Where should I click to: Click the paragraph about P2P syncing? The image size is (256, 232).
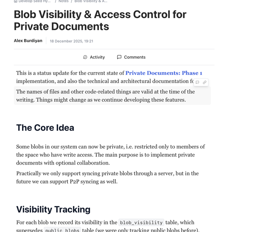pyautogui.click(x=107, y=177)
